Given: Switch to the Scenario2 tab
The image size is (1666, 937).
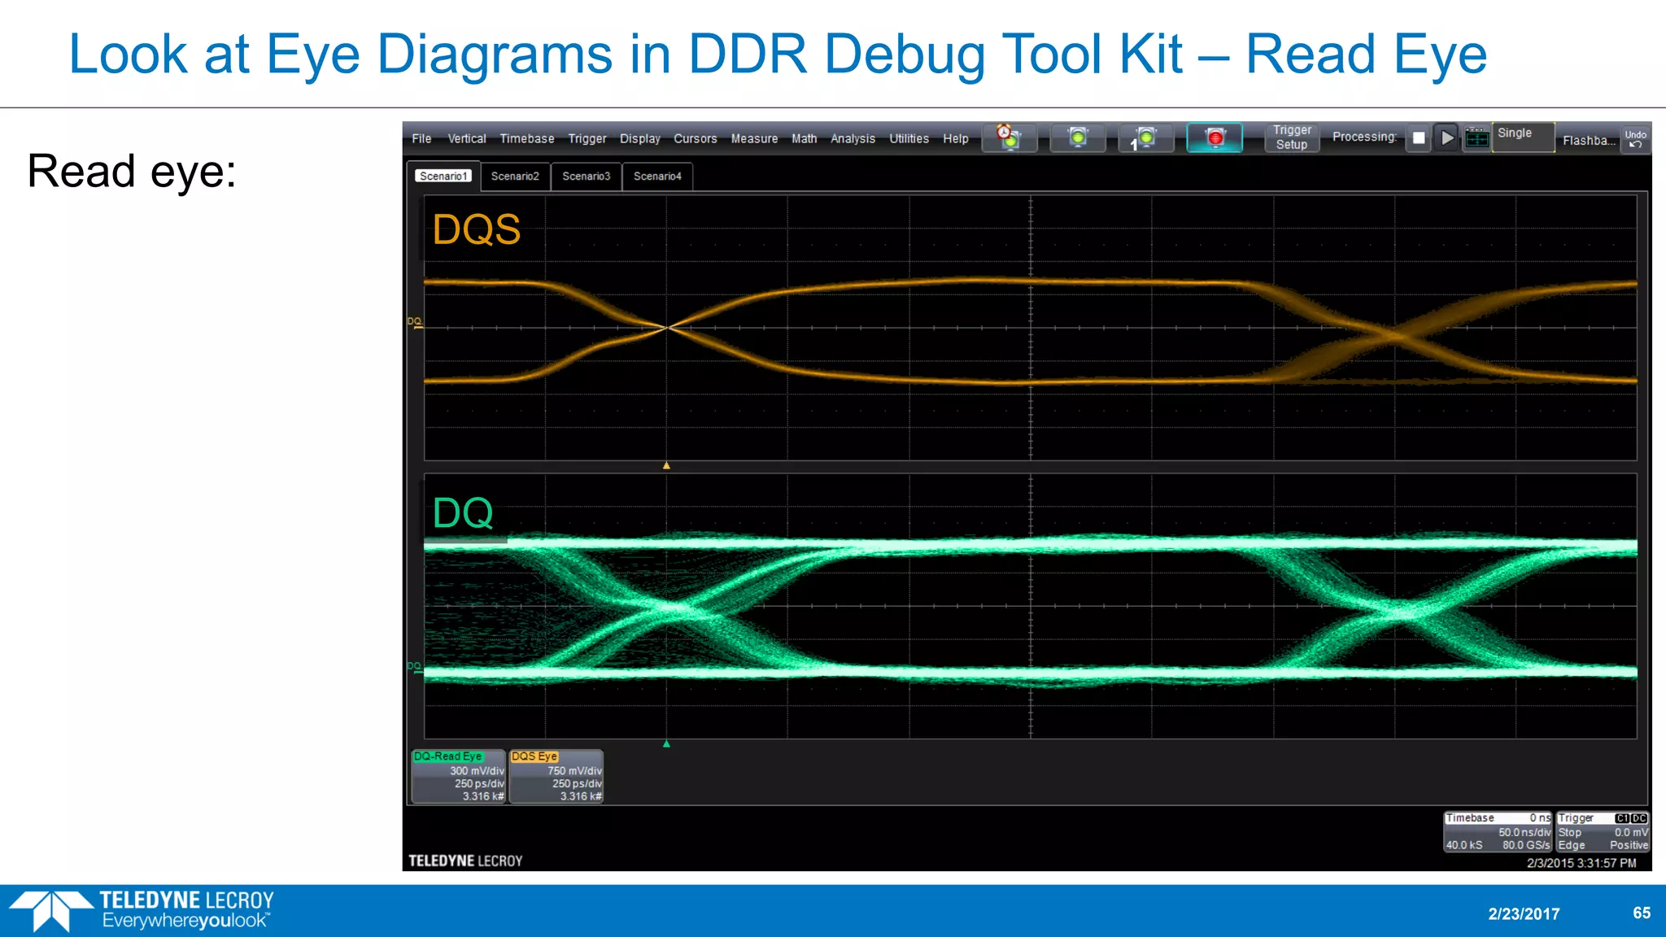Looking at the screenshot, I should (x=515, y=176).
